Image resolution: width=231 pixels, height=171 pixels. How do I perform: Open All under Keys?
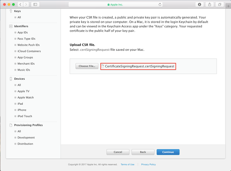pos(19,17)
